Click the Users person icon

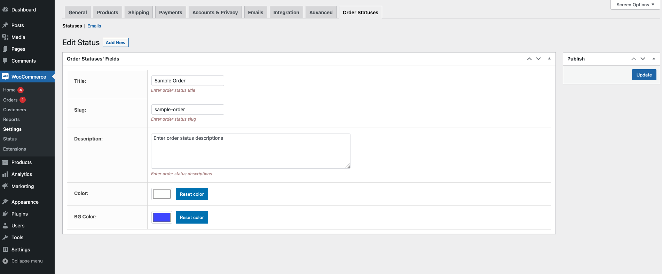pyautogui.click(x=5, y=225)
